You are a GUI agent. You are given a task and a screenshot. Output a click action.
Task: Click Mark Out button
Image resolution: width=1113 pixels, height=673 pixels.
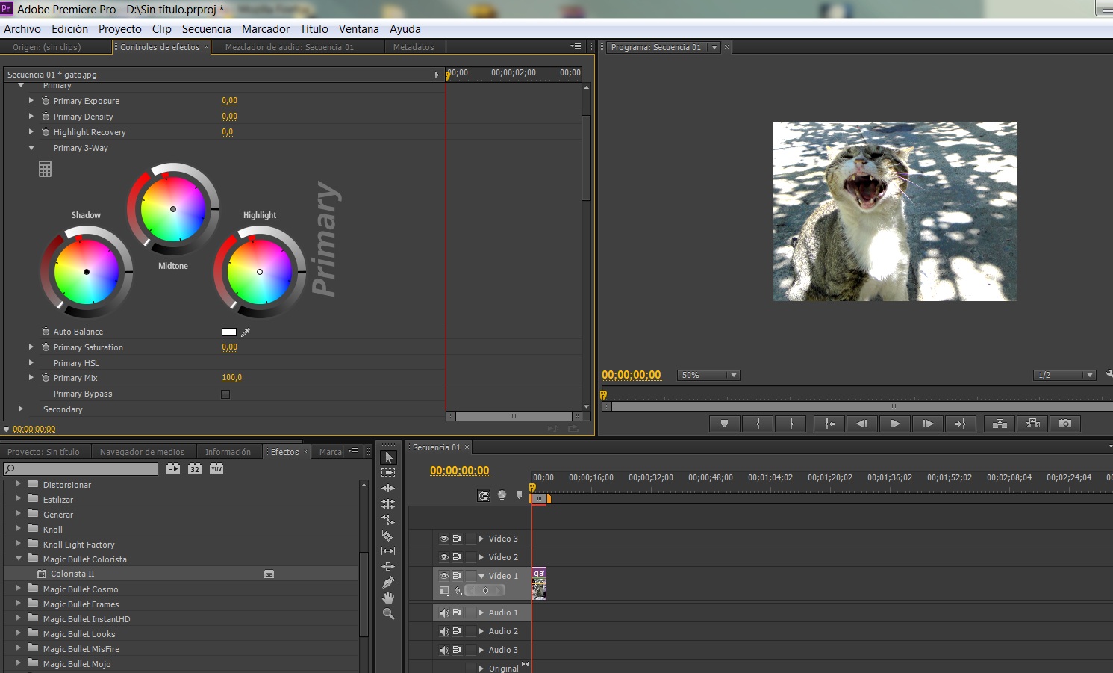[x=791, y=424]
